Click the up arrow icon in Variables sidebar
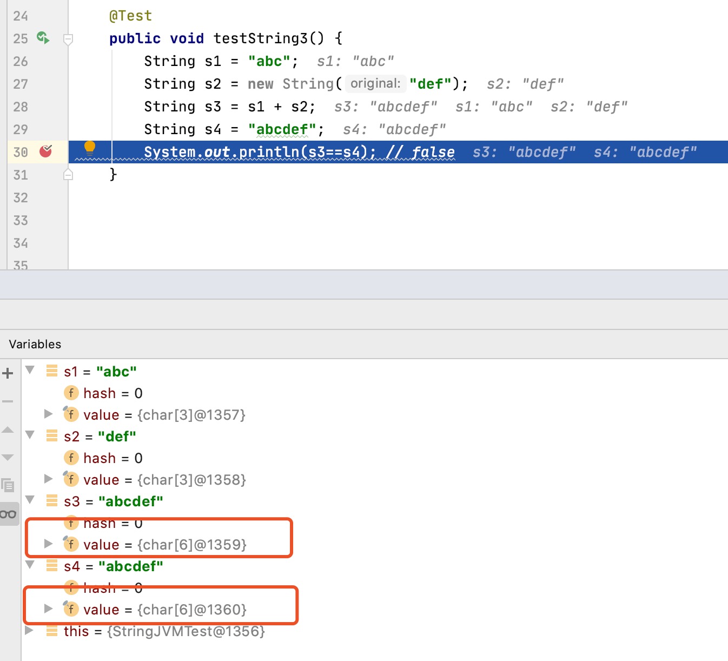Image resolution: width=728 pixels, height=661 pixels. pos(8,429)
